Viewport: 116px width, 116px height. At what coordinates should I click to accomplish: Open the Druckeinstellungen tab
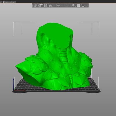coord(9,2)
